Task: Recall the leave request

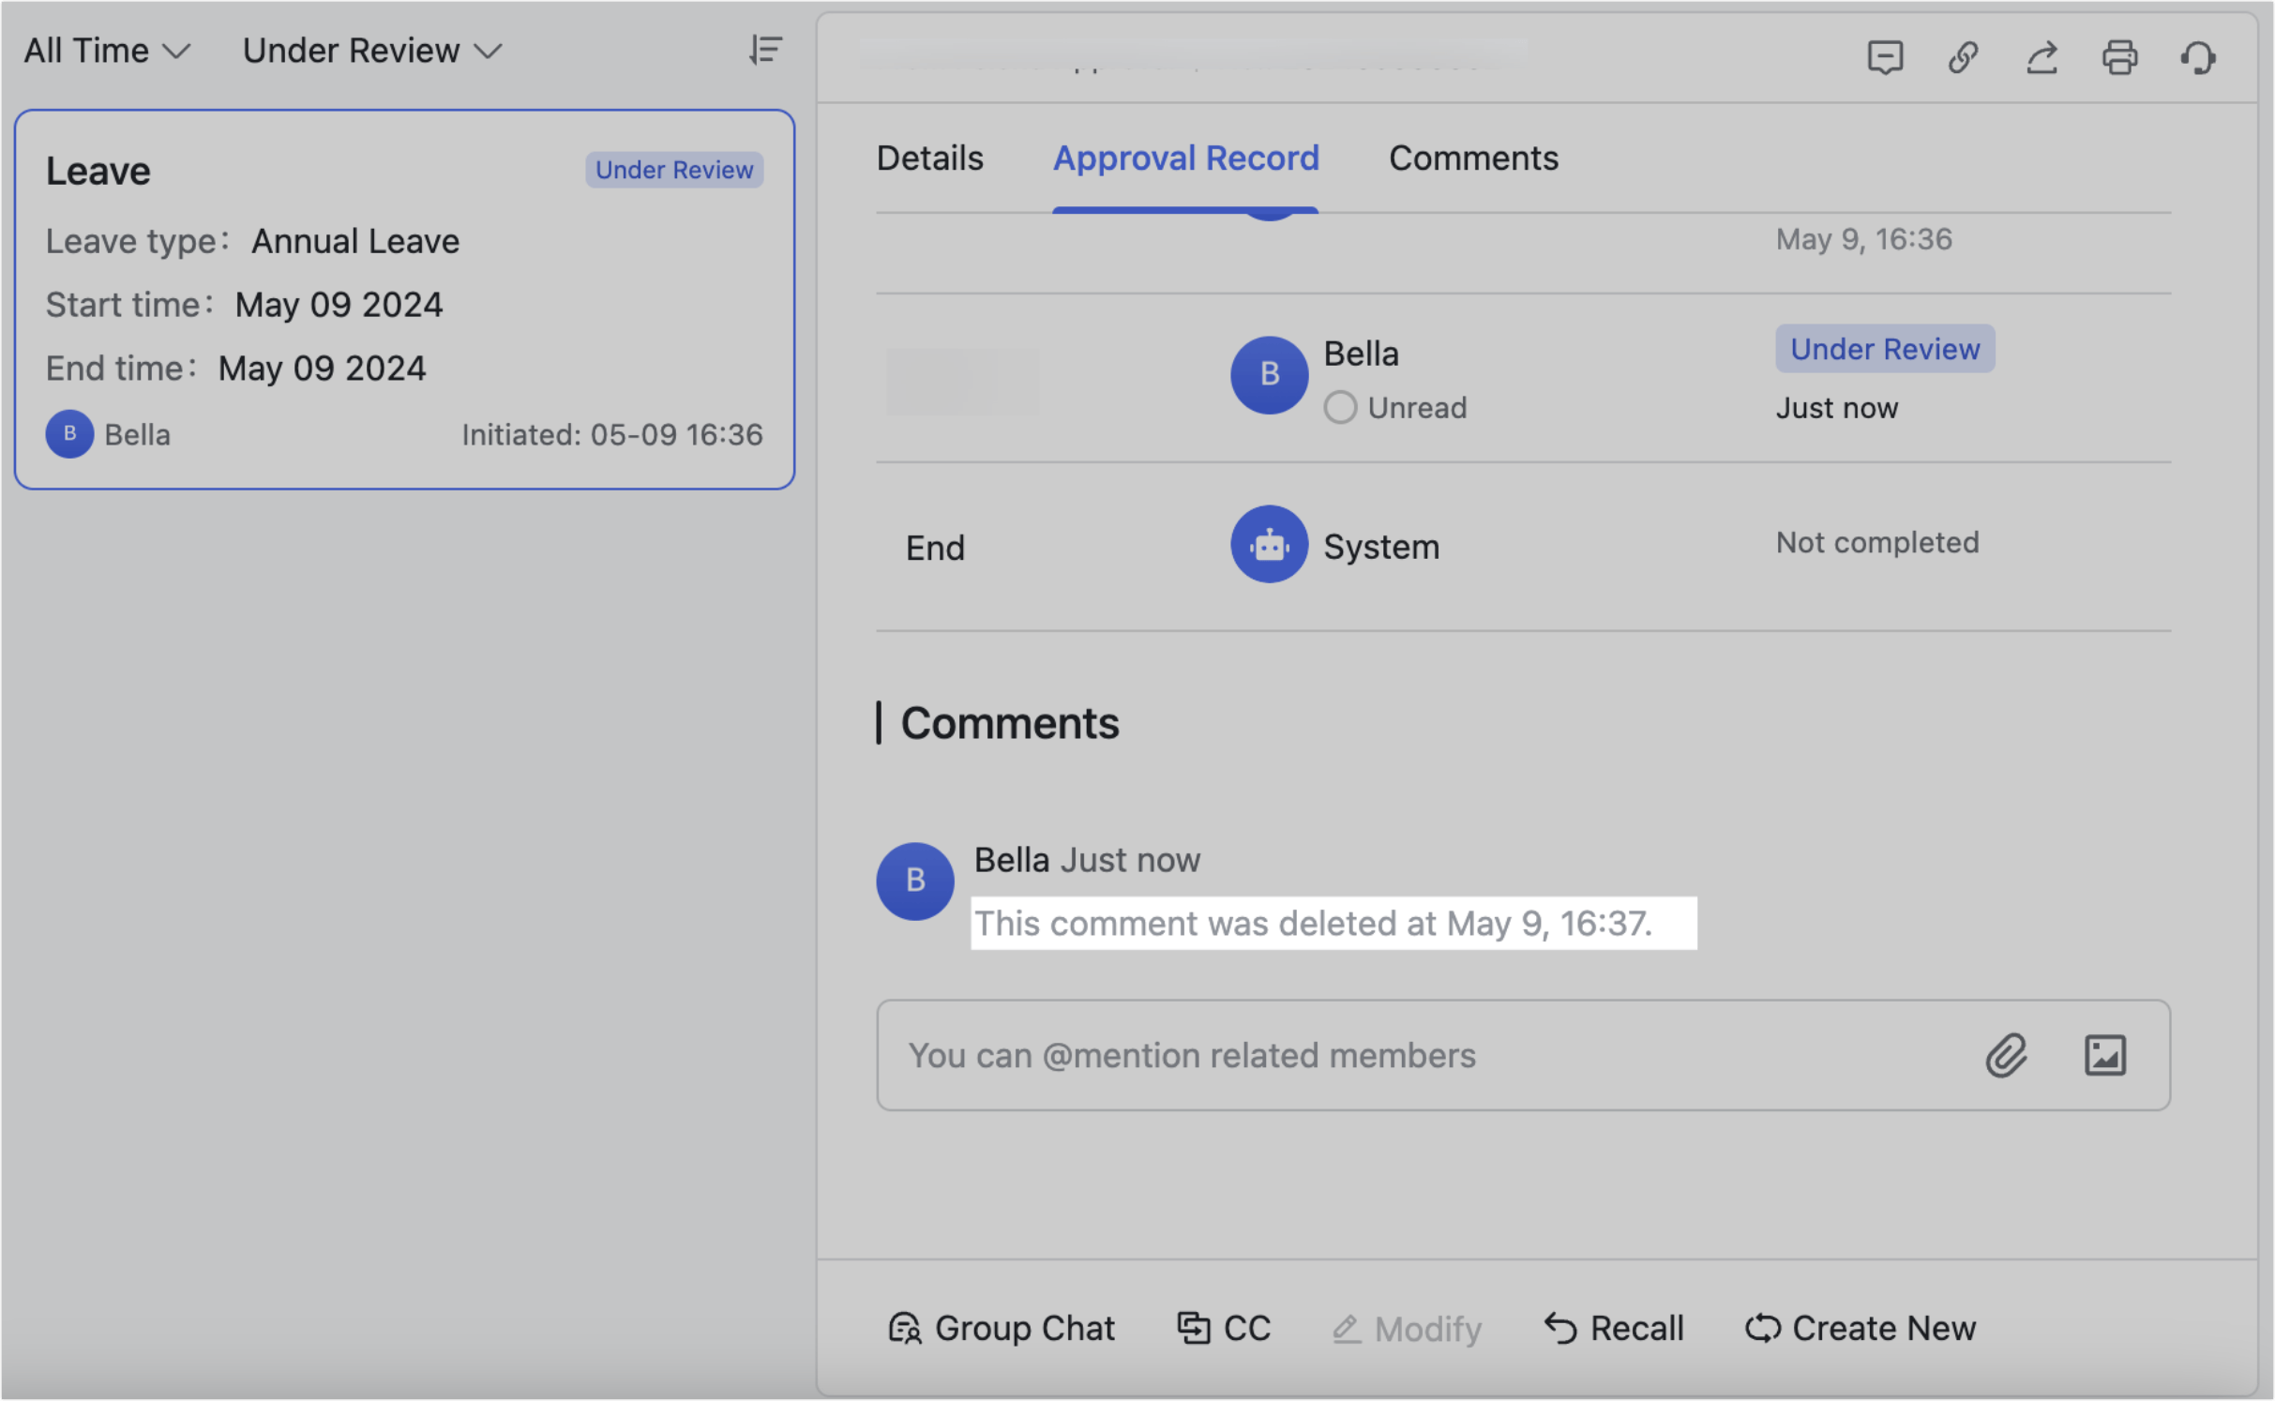Action: point(1614,1328)
